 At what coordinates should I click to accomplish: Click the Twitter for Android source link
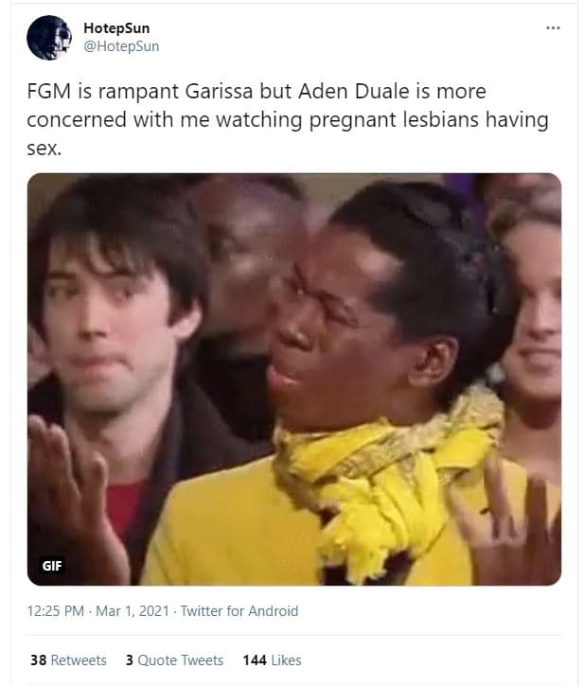[x=239, y=610]
